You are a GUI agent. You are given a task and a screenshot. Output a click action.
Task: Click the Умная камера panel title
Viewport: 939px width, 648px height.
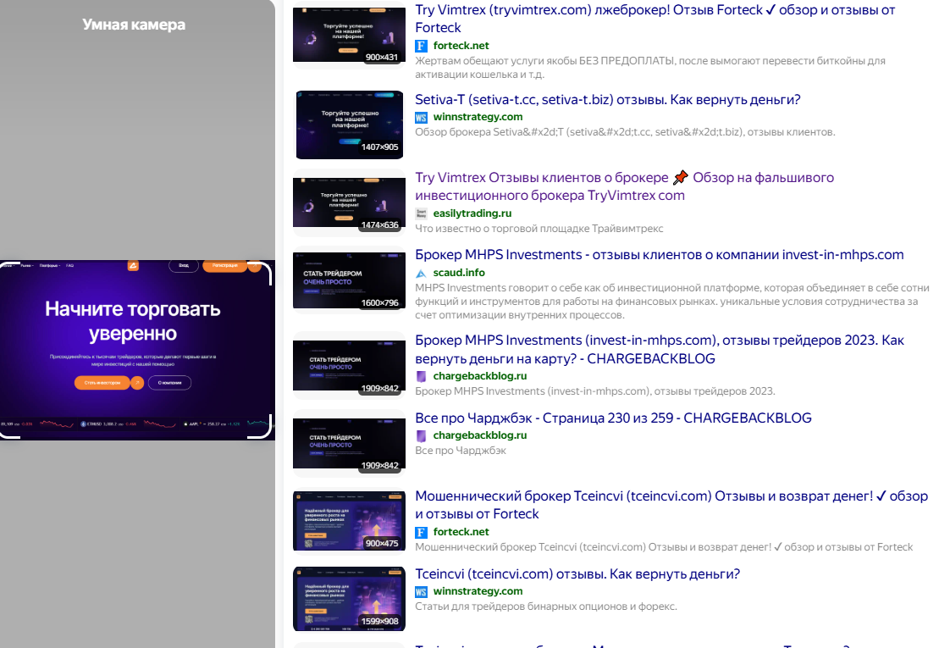point(134,25)
